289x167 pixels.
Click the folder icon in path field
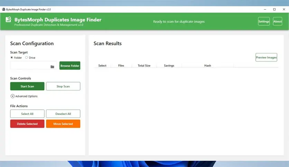53,67
